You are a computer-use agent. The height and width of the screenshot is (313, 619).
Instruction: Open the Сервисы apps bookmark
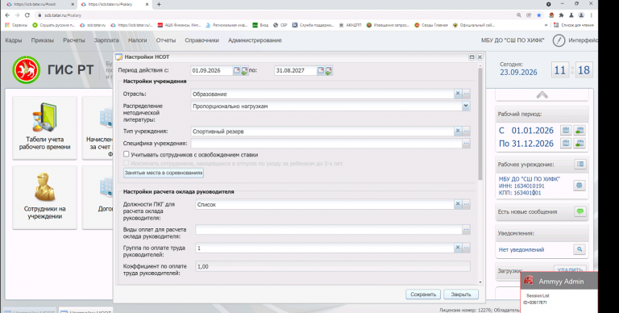click(x=16, y=25)
